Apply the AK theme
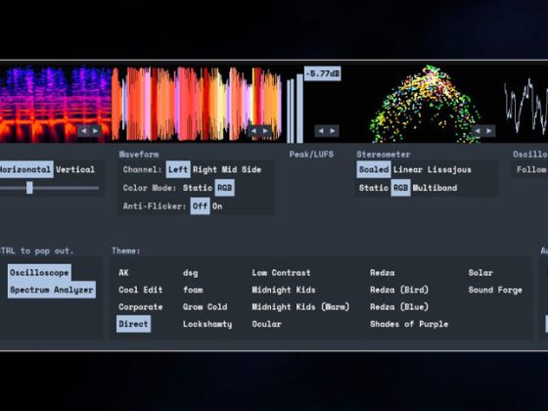548x411 pixels. (123, 273)
